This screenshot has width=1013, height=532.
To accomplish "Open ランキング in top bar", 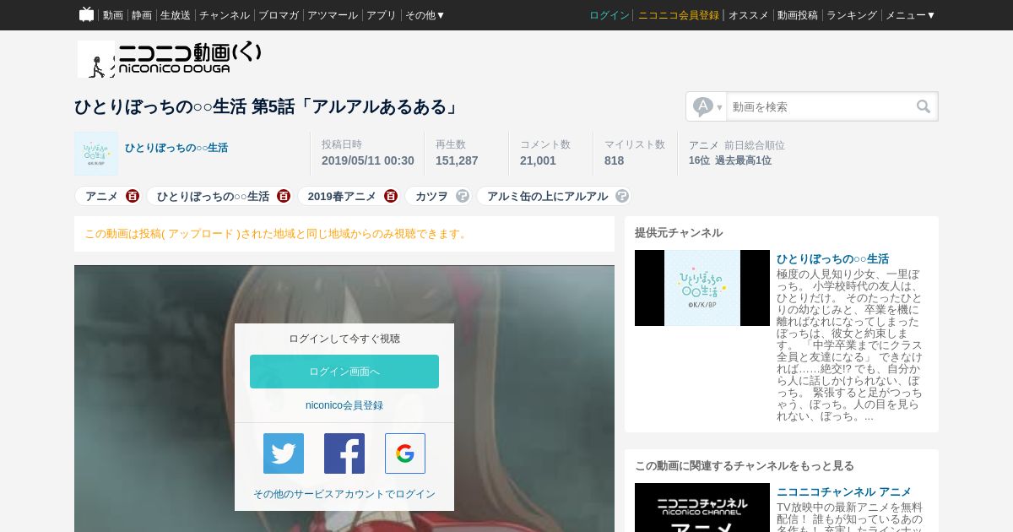I will 852,15.
